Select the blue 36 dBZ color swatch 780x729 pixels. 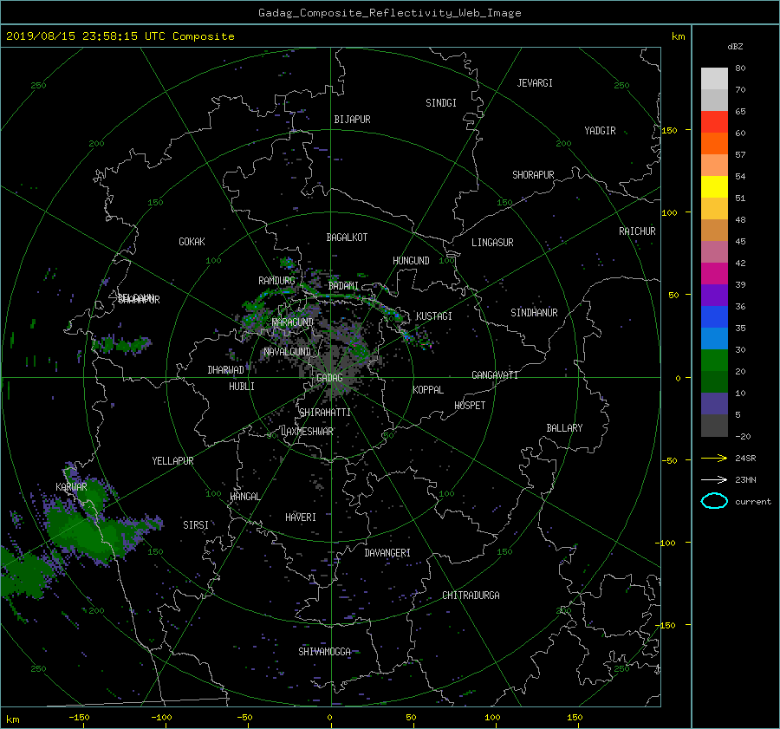point(714,316)
